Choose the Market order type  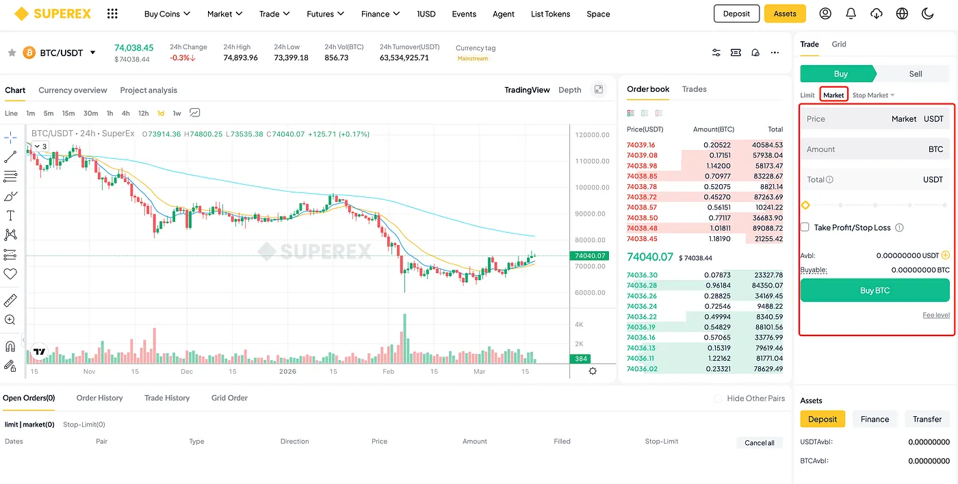click(x=833, y=95)
